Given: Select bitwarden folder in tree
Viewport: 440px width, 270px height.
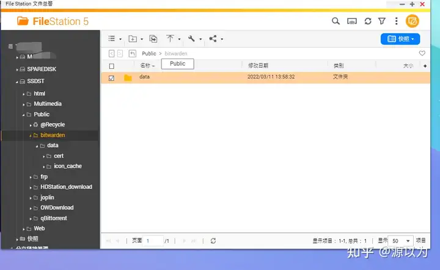Looking at the screenshot, I should (x=53, y=135).
